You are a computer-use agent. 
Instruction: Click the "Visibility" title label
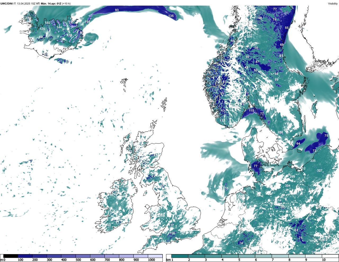pyautogui.click(x=333, y=3)
